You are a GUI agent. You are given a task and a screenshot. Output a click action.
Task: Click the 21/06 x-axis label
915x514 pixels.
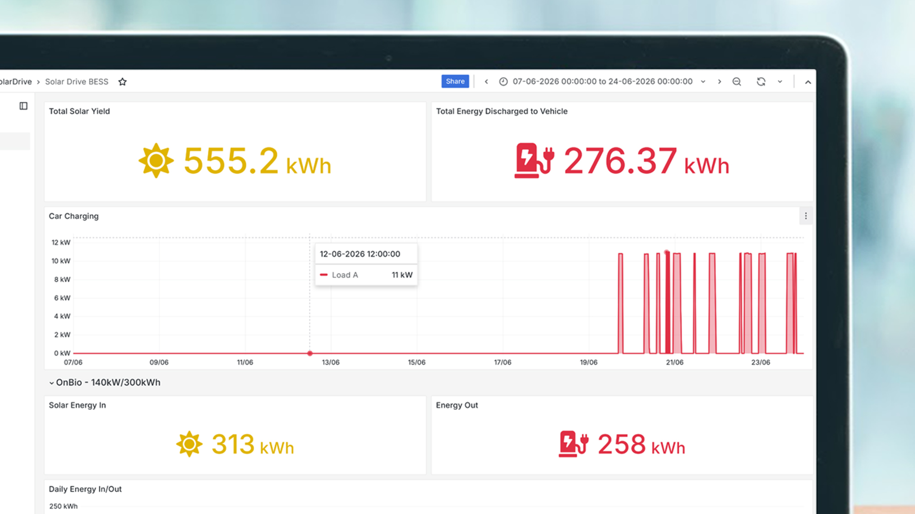point(674,362)
